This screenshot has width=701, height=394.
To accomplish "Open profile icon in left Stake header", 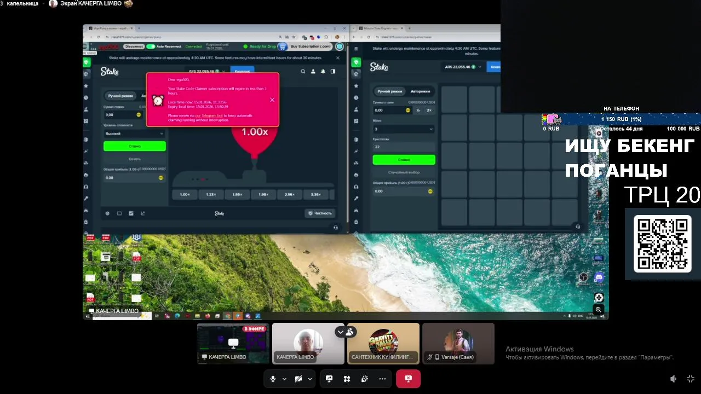I will [x=313, y=71].
